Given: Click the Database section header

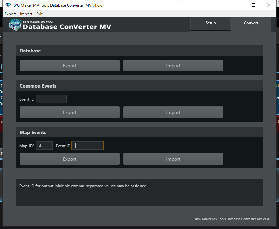Looking at the screenshot, I should coord(139,50).
